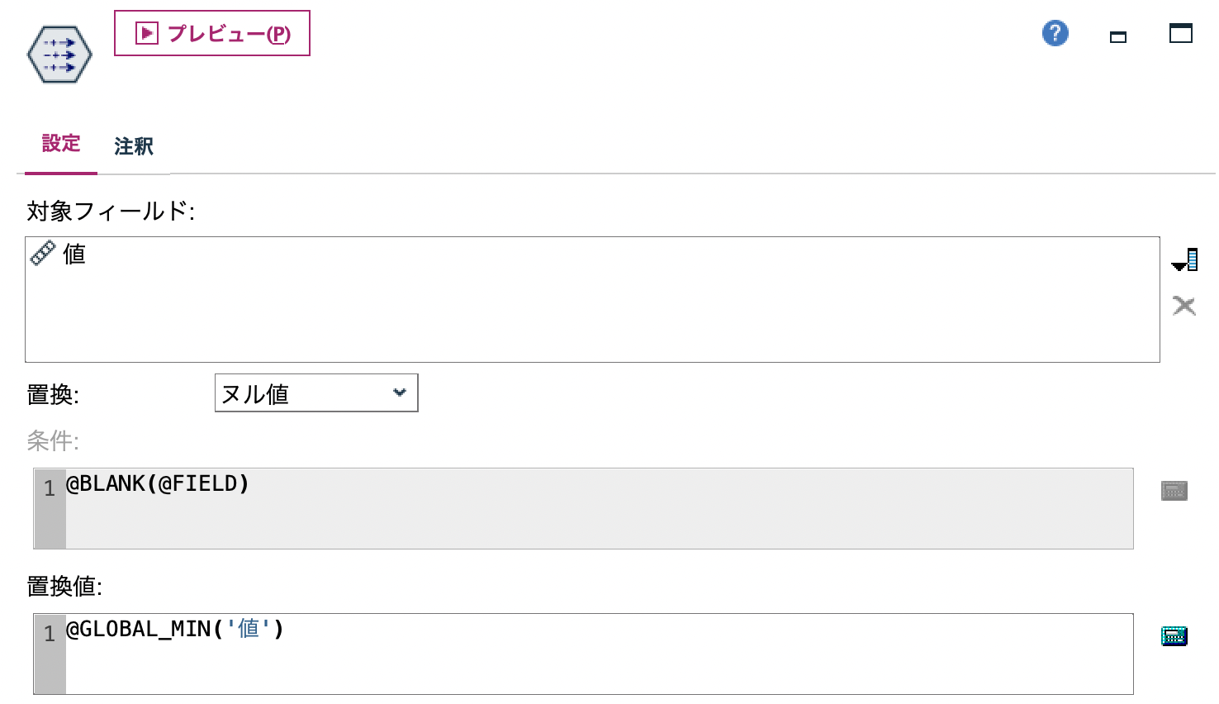The image size is (1219, 704).
Task: Launch expression builder calculator beside 置換値
Action: point(1174,635)
